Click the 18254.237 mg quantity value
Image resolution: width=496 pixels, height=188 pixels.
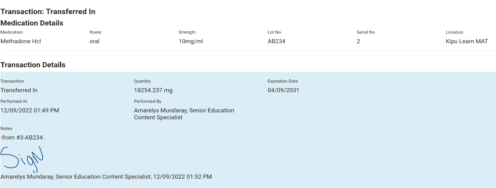click(153, 90)
